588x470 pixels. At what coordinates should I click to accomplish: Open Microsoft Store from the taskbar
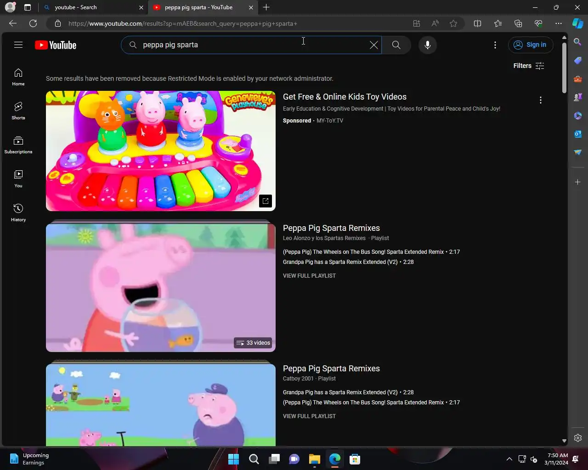(x=355, y=459)
